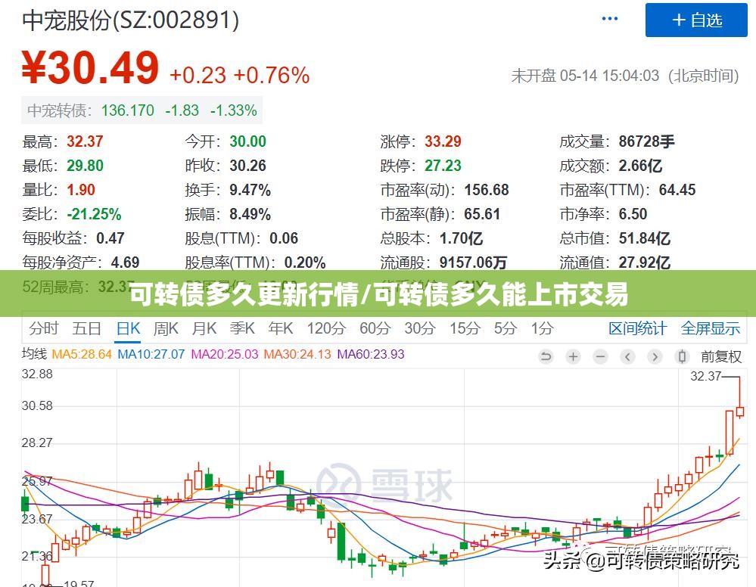The height and width of the screenshot is (587, 756).
Task: Click the quote timestamp 05-14 15:04:03
Action: click(609, 76)
